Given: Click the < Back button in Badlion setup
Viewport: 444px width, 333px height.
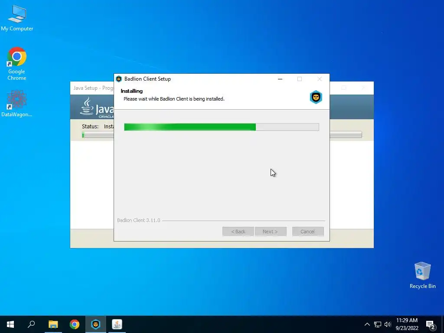Looking at the screenshot, I should (238, 232).
